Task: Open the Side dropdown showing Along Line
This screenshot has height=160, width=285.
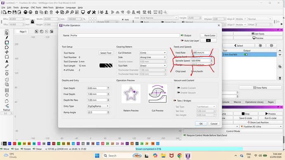Action: [x=153, y=57]
